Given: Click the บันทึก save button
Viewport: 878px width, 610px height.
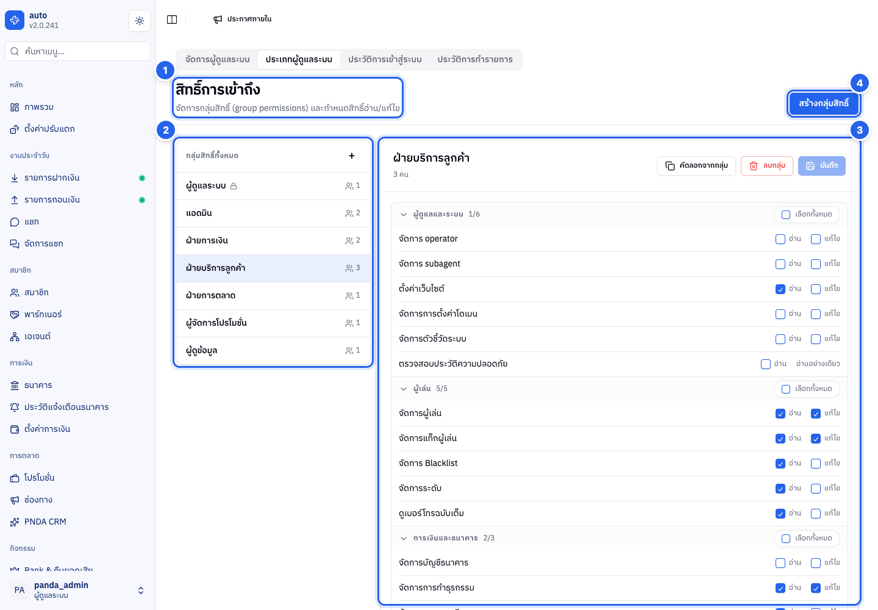Looking at the screenshot, I should coord(822,166).
